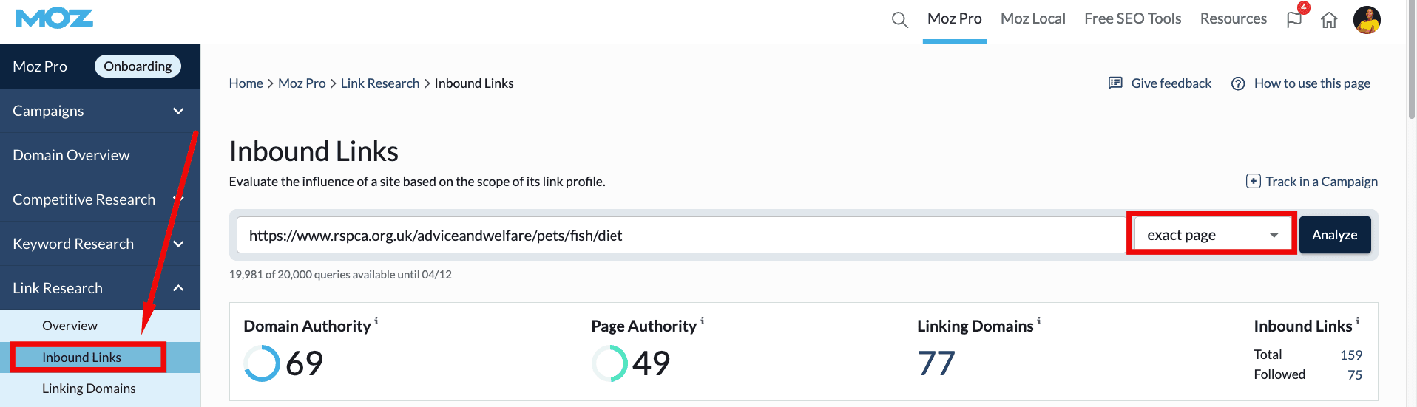Click the Linking Domains info icon

[x=1039, y=321]
